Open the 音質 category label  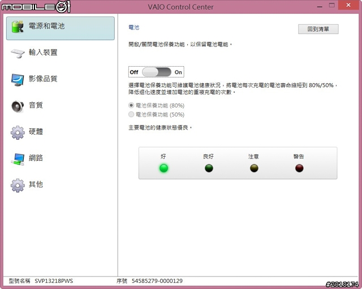(x=36, y=105)
